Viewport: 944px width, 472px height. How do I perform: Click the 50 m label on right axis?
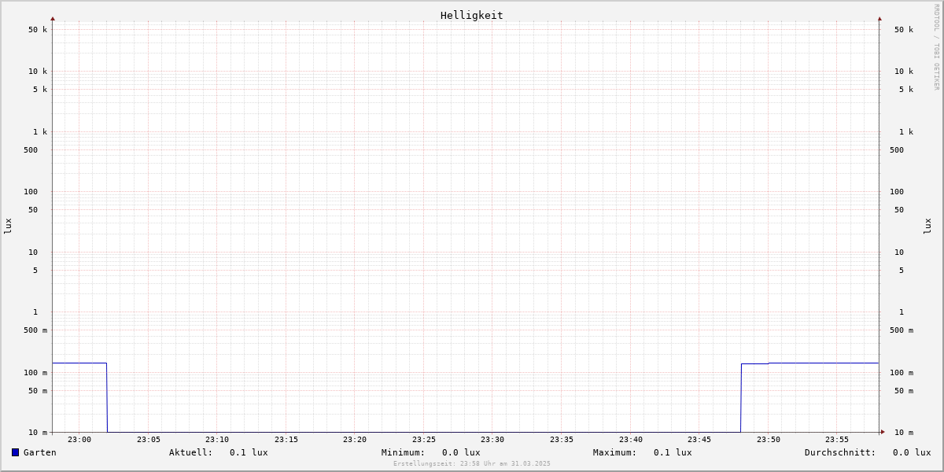point(904,391)
